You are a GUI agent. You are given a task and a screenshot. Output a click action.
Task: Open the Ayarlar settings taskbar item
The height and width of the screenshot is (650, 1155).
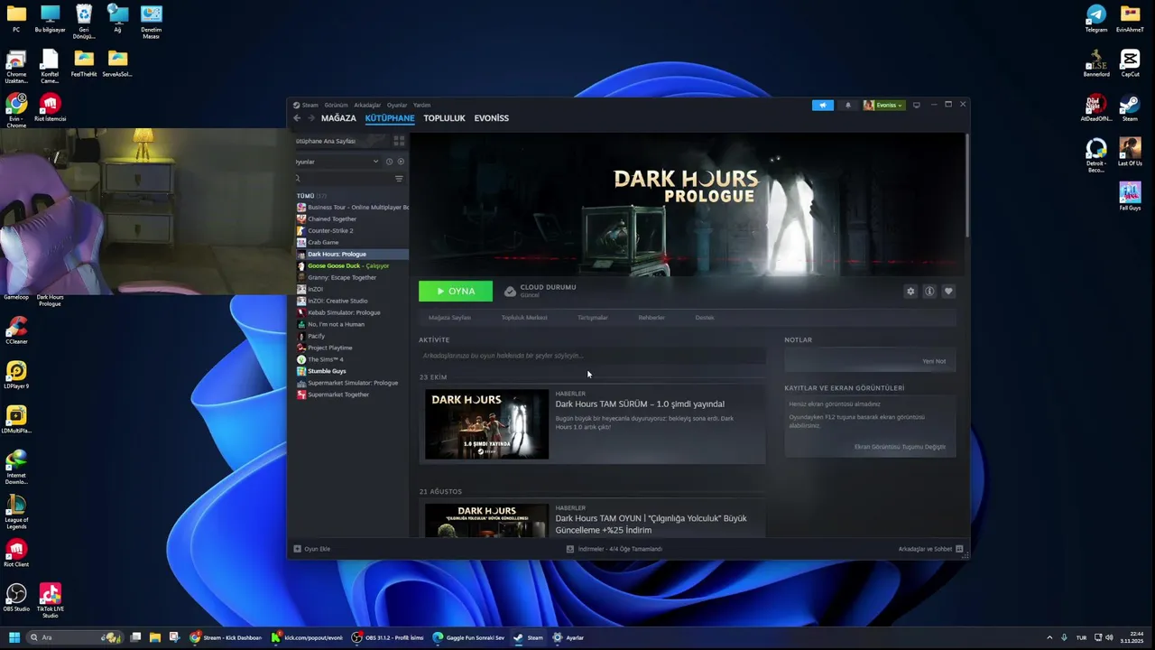pyautogui.click(x=568, y=637)
